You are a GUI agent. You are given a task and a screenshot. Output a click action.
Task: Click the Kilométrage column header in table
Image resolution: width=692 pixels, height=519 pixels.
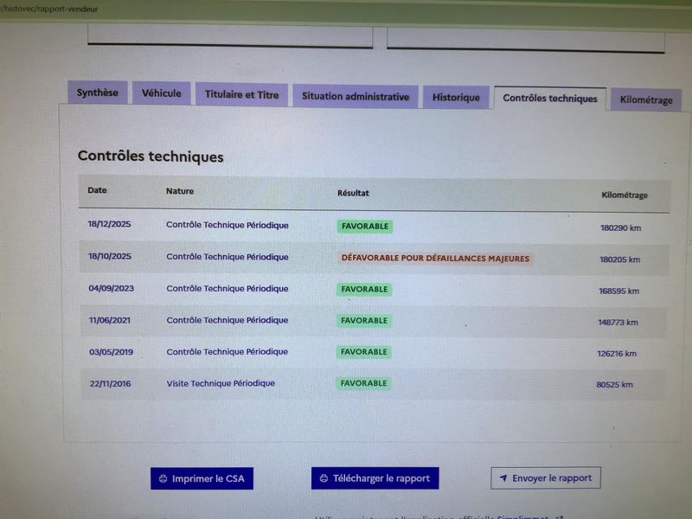tap(624, 195)
